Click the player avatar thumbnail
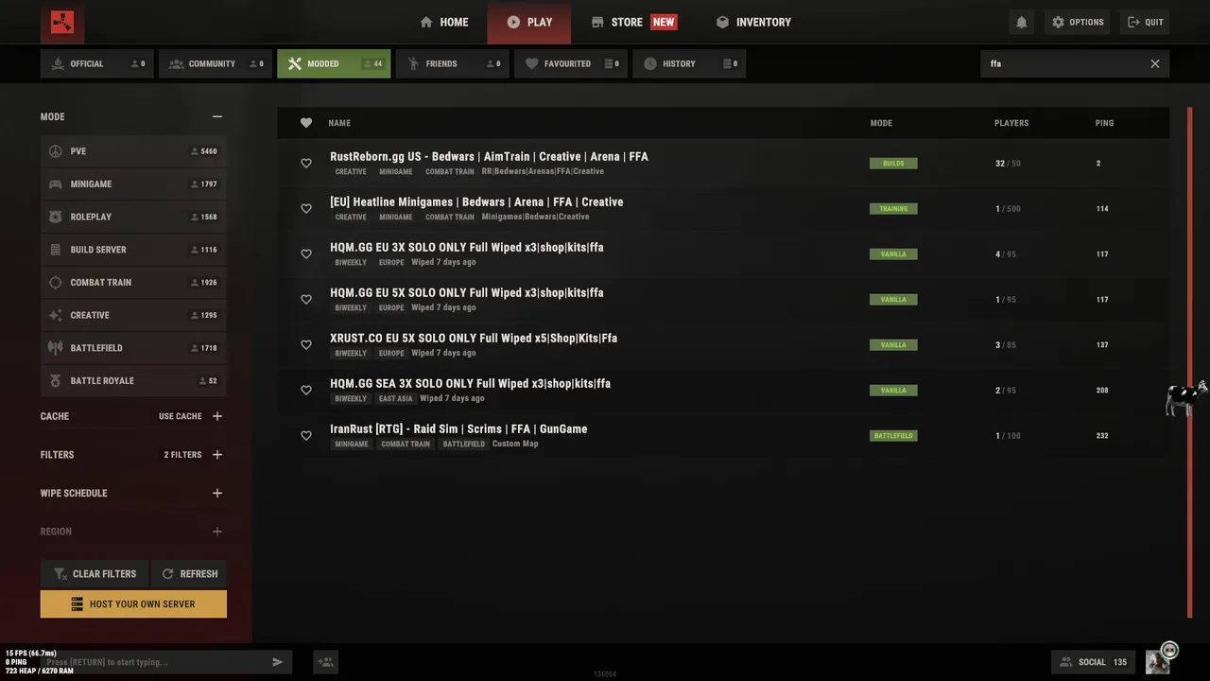The width and height of the screenshot is (1210, 681). click(1157, 662)
